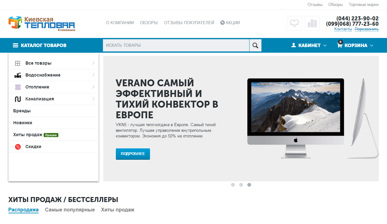387x224 pixels.
Task: Click the Перезвонить link
Action: [367, 29]
